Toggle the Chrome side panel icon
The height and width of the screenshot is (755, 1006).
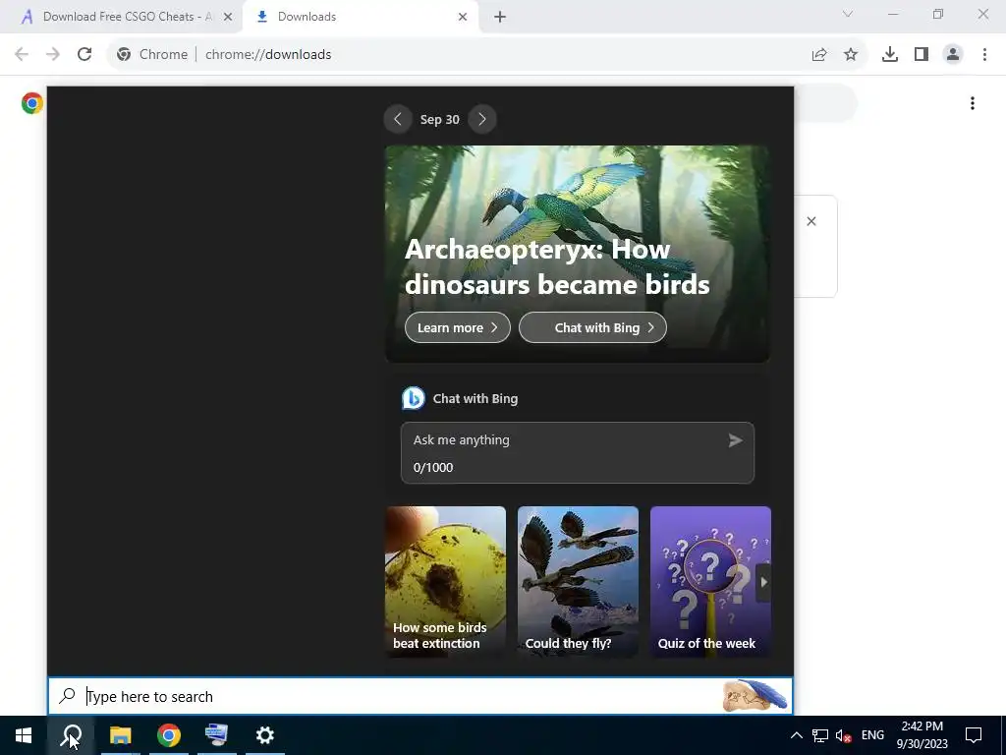point(922,55)
